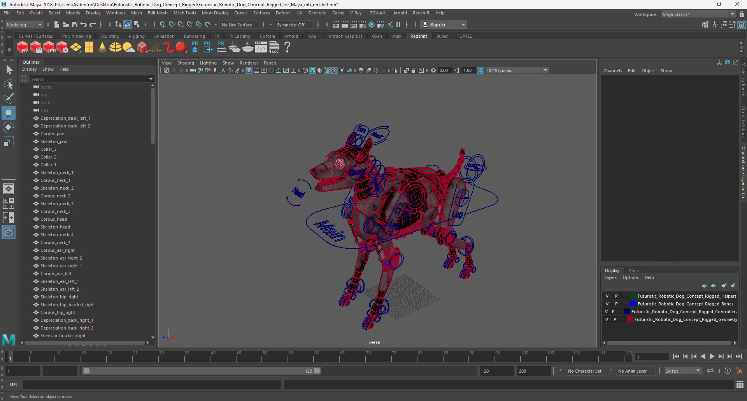Select Corpus_jaw in the Outliner
747x401 pixels.
click(x=52, y=134)
